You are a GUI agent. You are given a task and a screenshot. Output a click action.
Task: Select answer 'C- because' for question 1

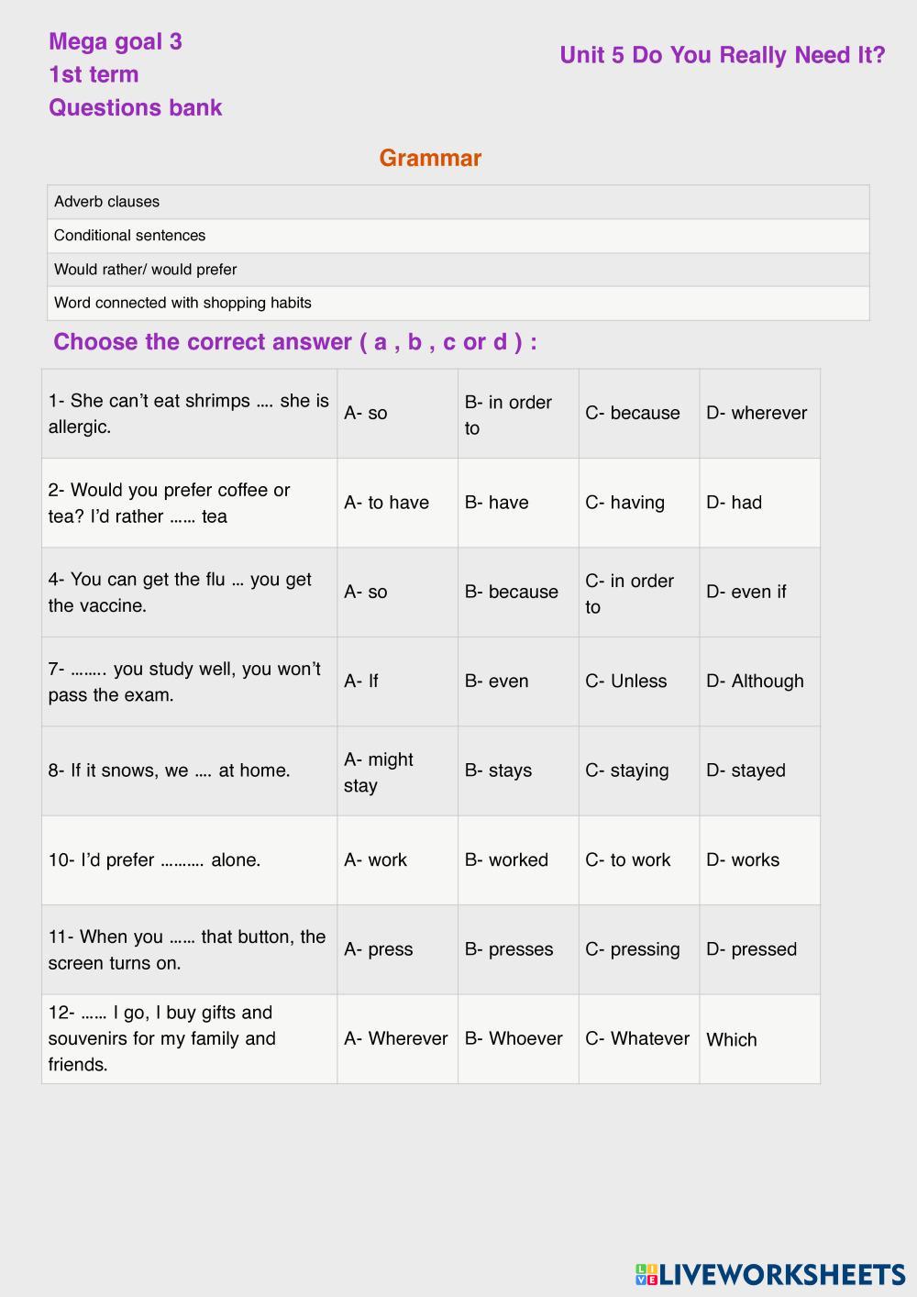coord(633,413)
